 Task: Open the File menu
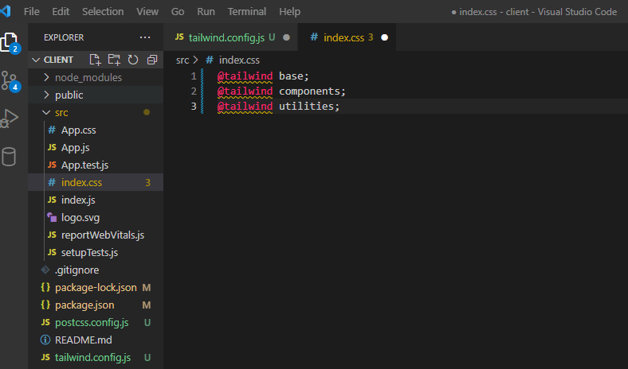coord(32,12)
